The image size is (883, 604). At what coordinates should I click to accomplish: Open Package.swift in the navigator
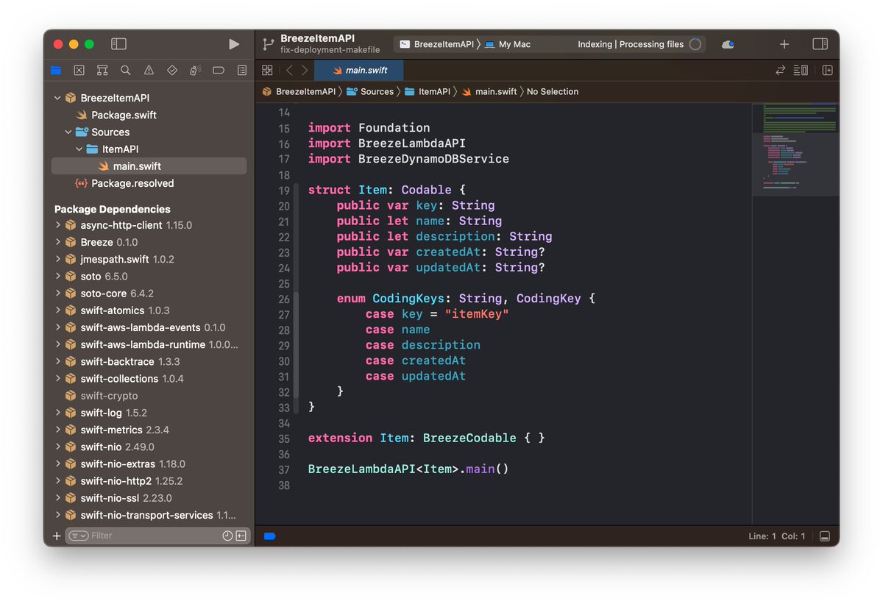click(149, 116)
